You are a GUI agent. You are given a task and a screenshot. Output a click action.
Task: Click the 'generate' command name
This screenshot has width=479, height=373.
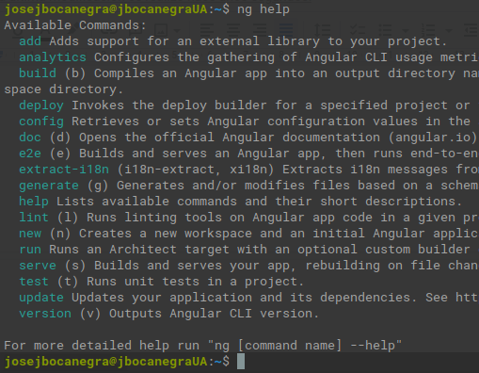coord(49,186)
